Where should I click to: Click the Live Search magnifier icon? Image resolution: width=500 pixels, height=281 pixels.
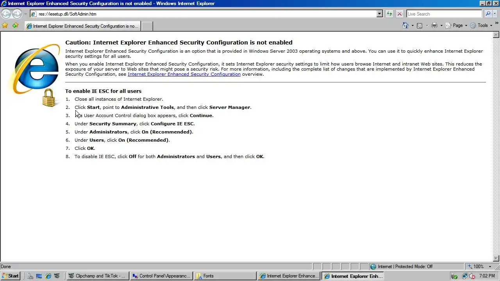[488, 14]
